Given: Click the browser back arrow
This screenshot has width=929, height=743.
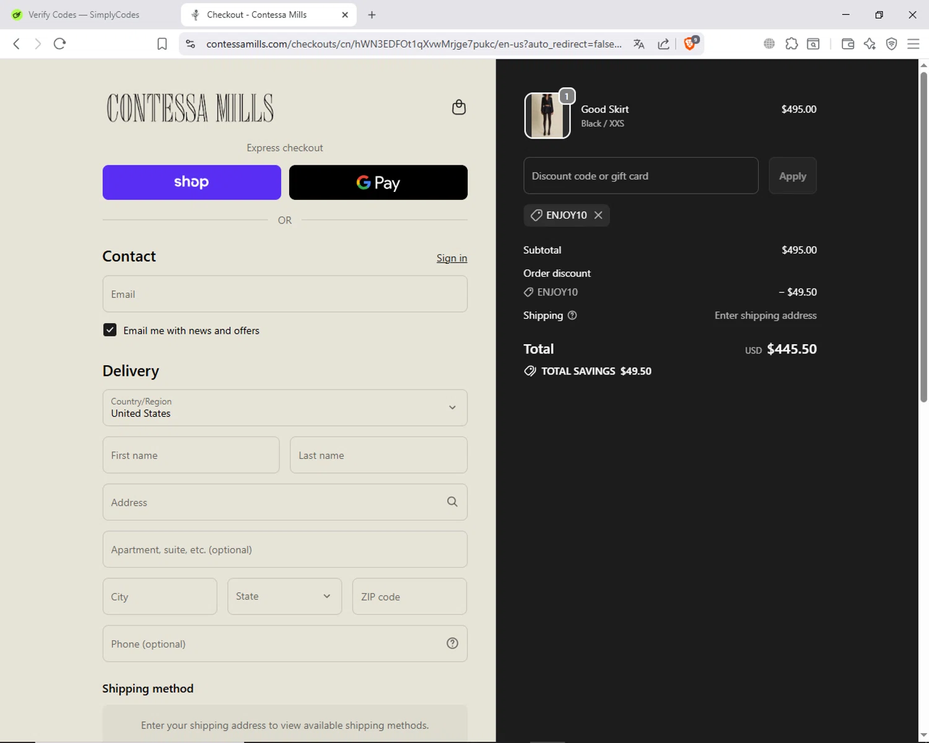Looking at the screenshot, I should pyautogui.click(x=17, y=43).
